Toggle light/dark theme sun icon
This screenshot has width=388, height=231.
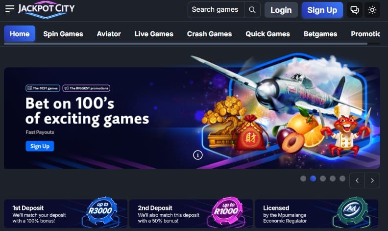click(x=372, y=10)
